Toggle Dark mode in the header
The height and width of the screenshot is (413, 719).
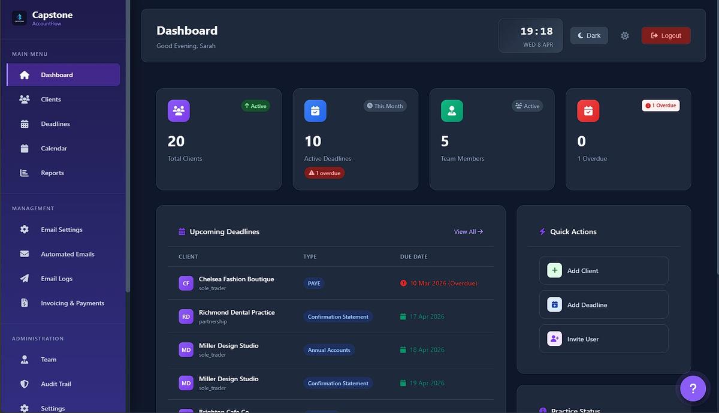588,35
